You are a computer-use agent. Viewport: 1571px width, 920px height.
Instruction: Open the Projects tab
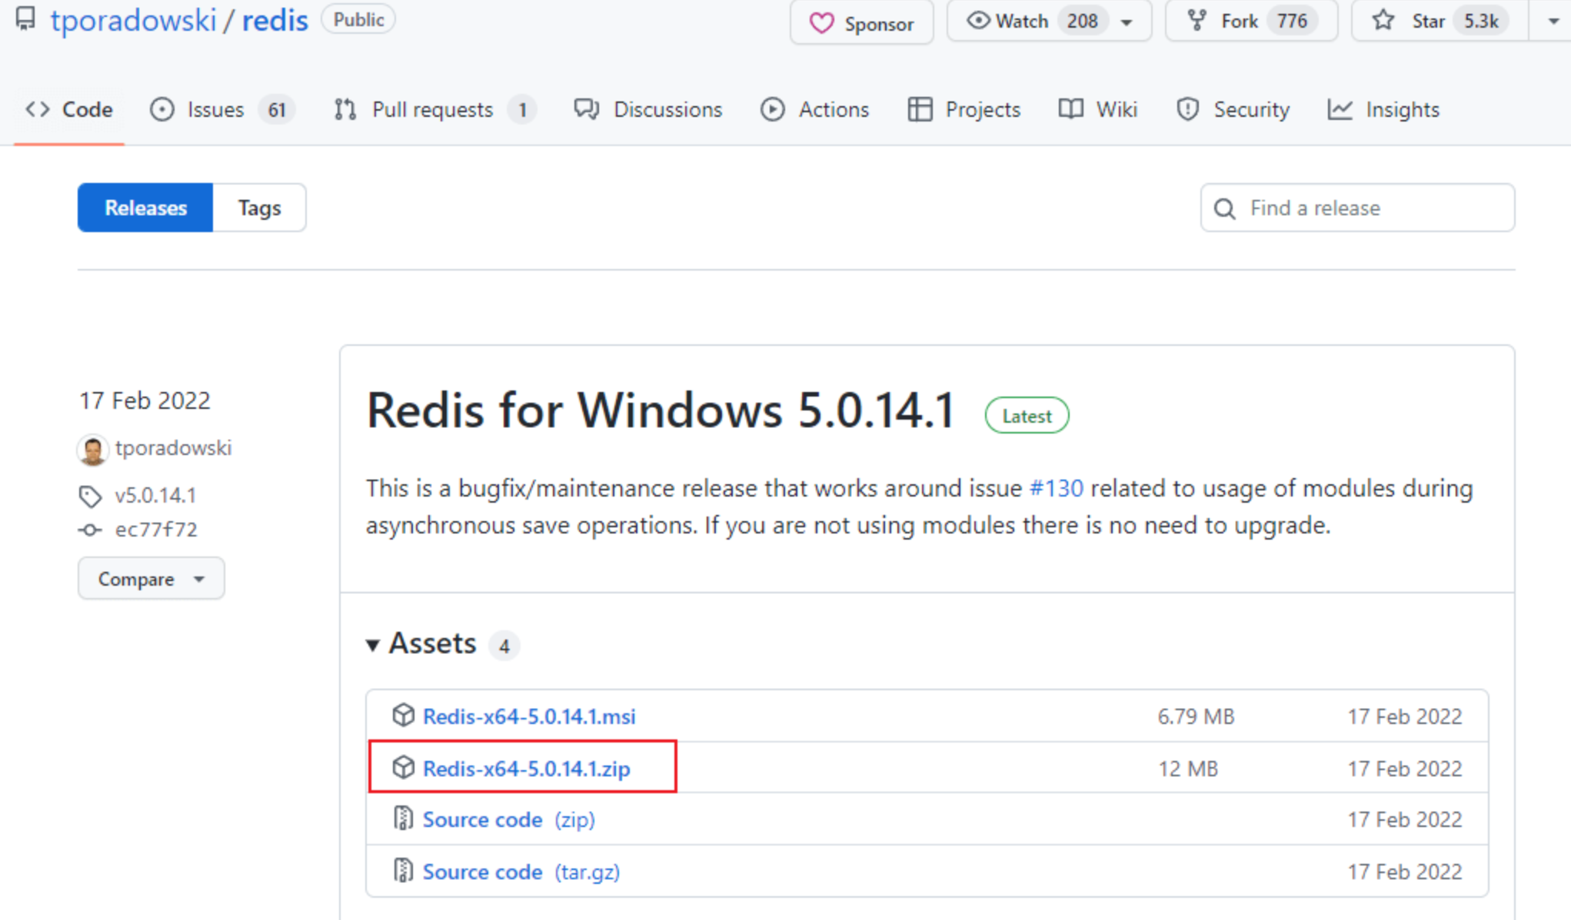point(964,109)
